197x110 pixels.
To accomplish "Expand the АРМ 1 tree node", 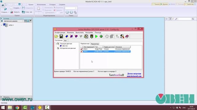I will tap(1, 25).
